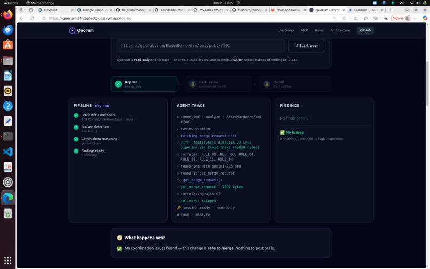Click the Sign in button
Viewport: 430px width, 269px height.
400,18
